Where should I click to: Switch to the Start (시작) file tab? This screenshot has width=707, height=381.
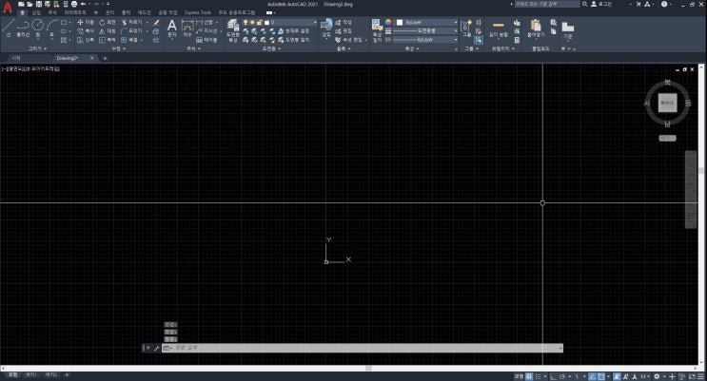tap(16, 58)
